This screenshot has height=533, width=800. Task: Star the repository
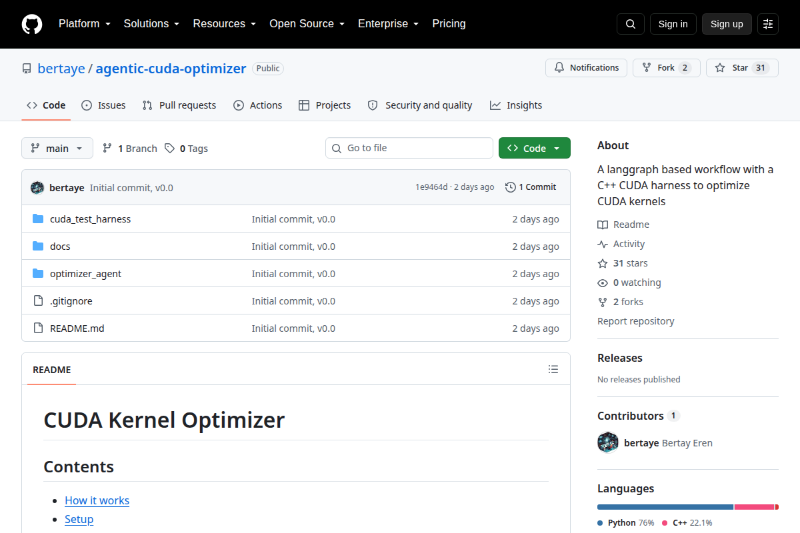[x=742, y=68]
